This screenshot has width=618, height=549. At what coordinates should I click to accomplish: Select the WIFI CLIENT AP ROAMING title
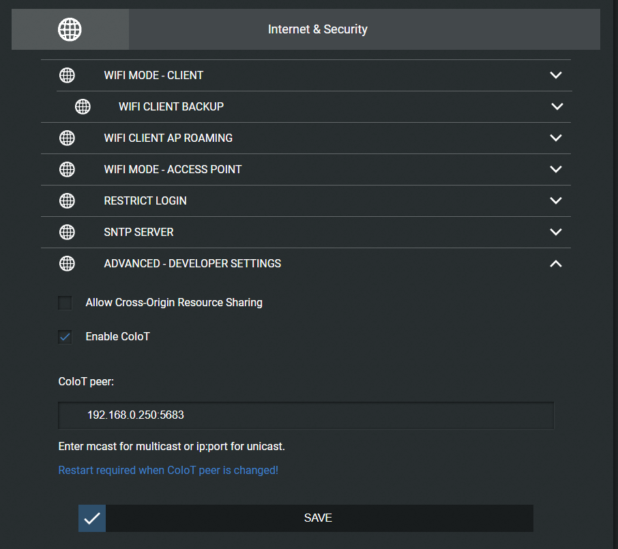tap(168, 138)
